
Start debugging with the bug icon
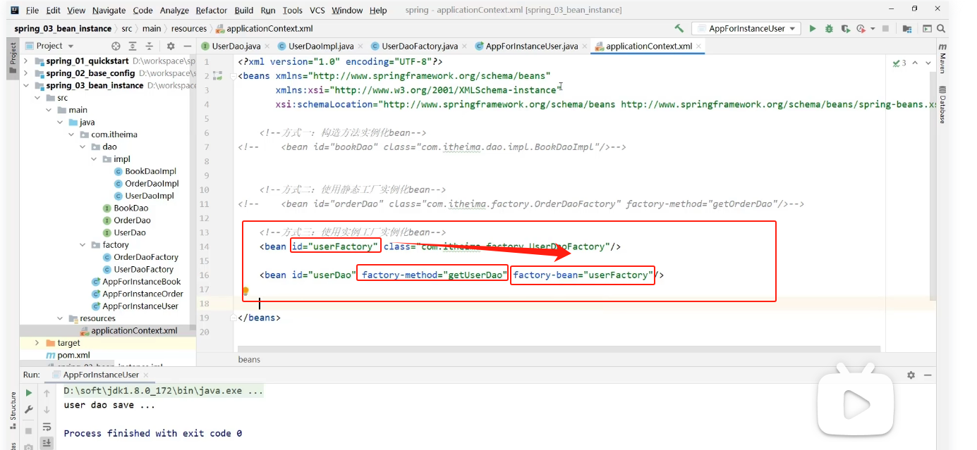pos(829,29)
